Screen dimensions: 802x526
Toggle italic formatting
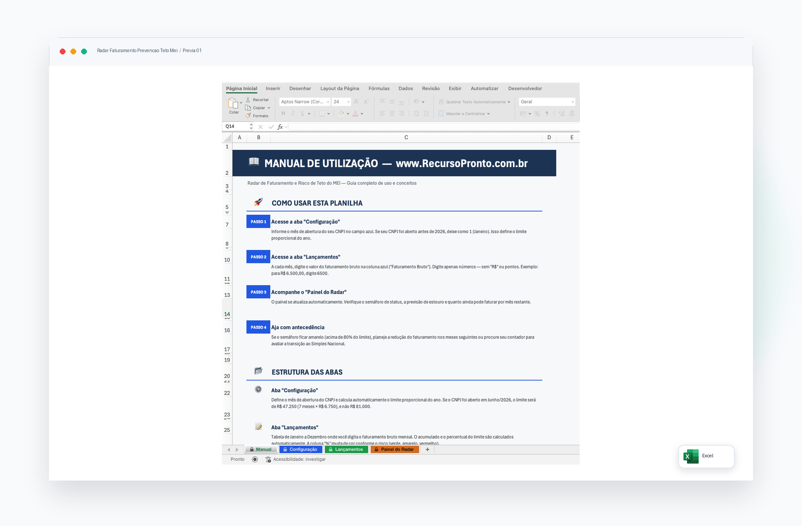pyautogui.click(x=293, y=114)
